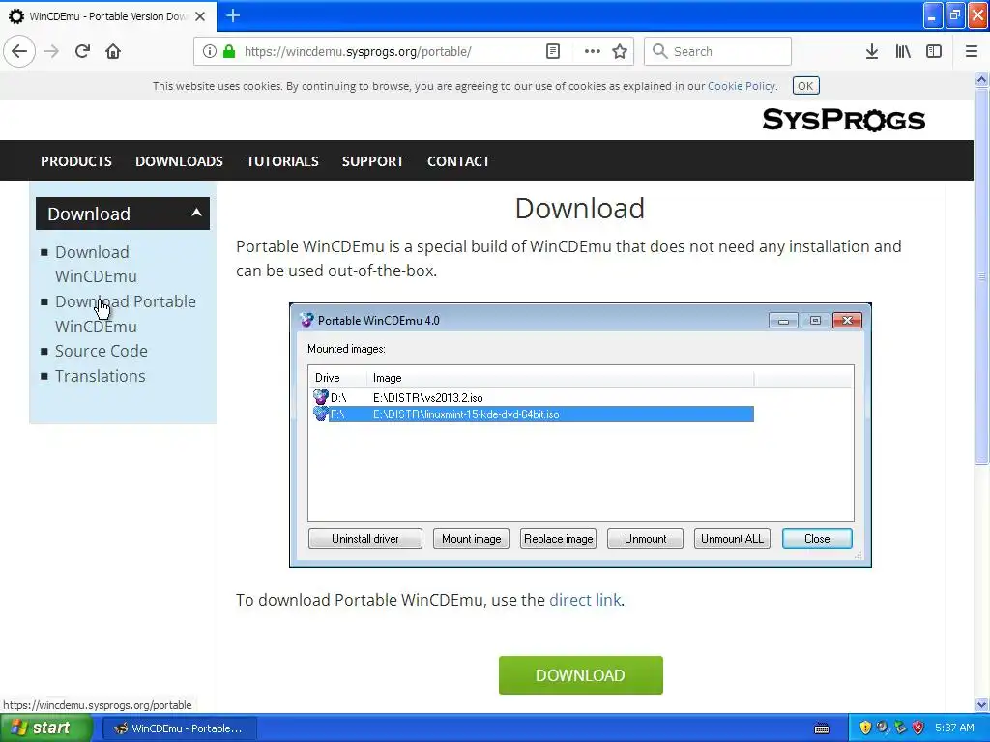This screenshot has height=742, width=990.
Task: Open the PRODUCTS menu
Action: pyautogui.click(x=76, y=161)
